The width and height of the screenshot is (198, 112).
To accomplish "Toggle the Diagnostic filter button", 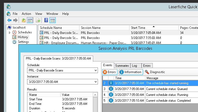I will click(x=155, y=72).
